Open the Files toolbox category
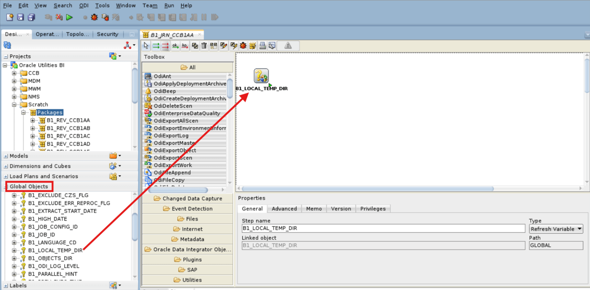Viewport: 590px width, 290px height. click(x=188, y=219)
